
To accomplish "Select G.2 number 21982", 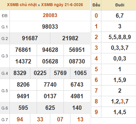I will click(x=70, y=38).
